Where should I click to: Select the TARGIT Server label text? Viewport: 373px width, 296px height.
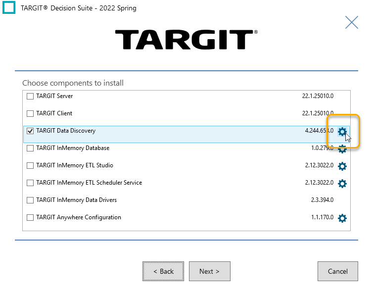[54, 96]
